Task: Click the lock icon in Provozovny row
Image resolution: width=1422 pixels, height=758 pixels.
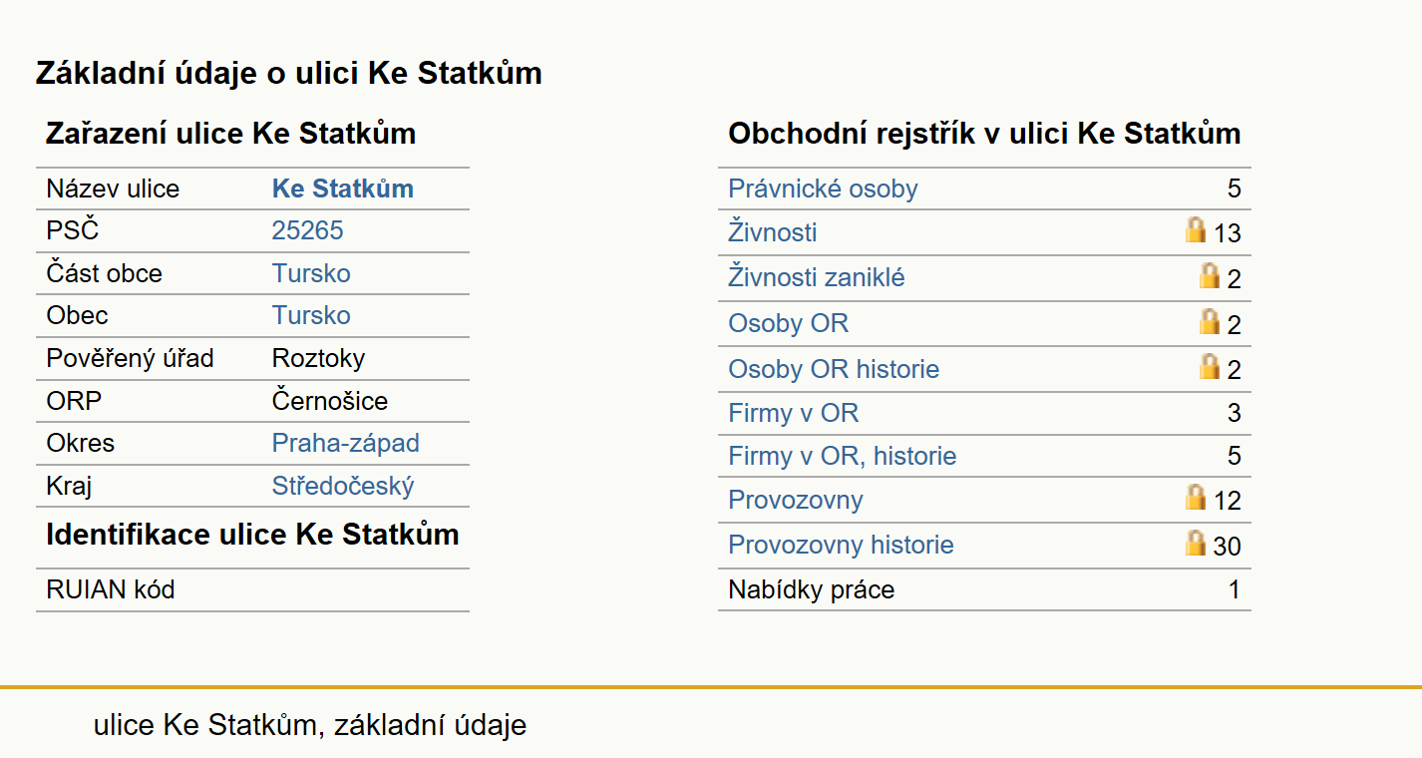Action: 1196,497
